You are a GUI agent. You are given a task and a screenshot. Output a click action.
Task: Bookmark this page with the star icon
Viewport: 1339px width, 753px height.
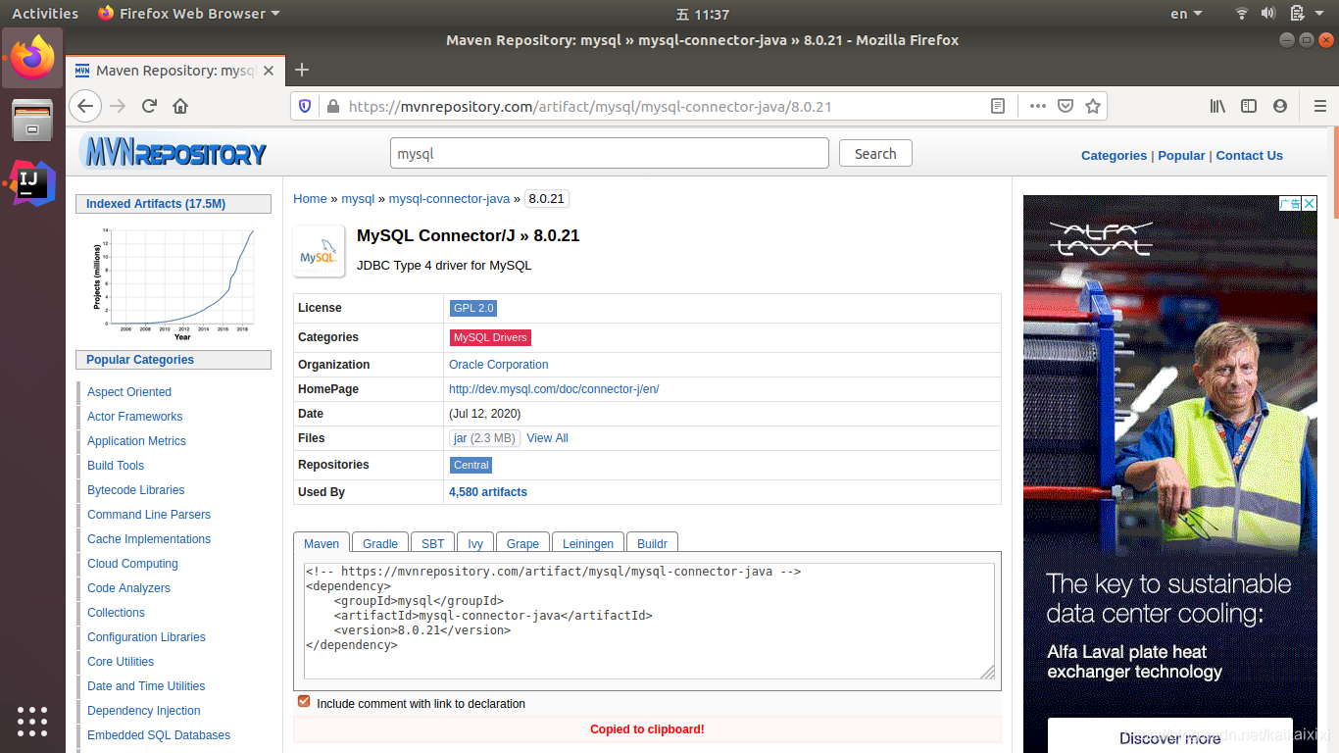click(1093, 106)
